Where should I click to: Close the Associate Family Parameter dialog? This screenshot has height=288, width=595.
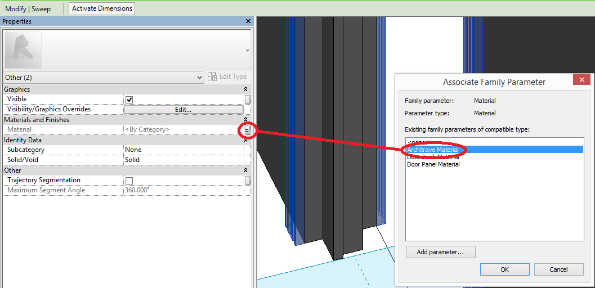click(581, 80)
